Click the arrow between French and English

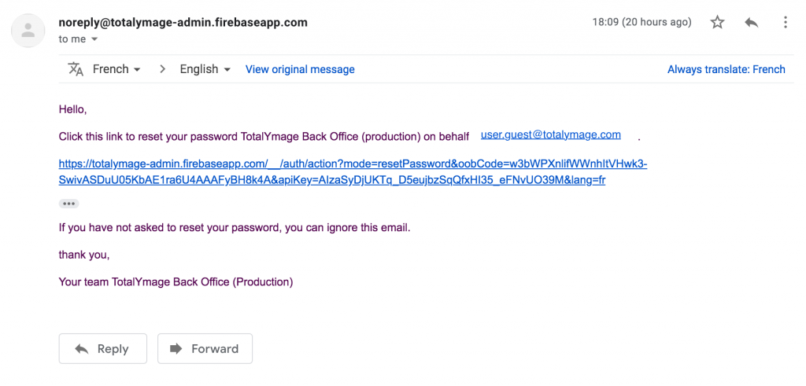click(162, 69)
